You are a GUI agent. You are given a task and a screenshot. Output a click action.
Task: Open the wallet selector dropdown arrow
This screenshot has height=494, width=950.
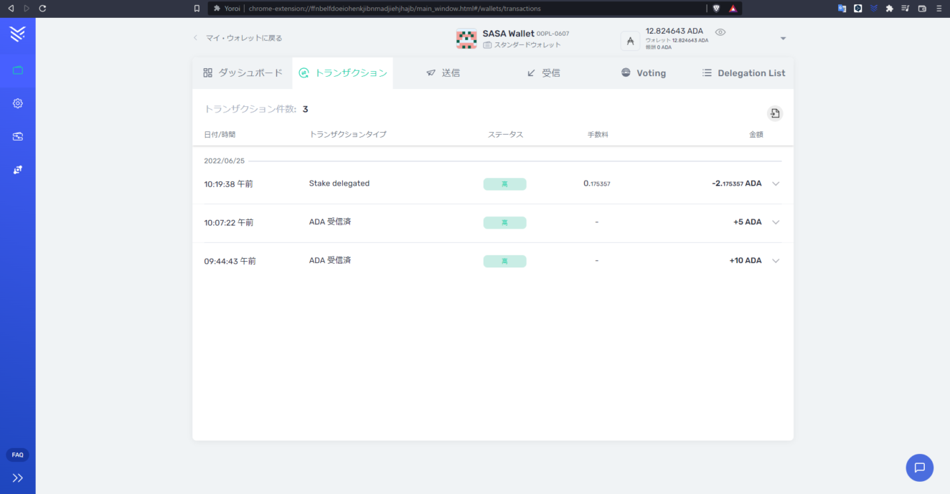point(783,39)
